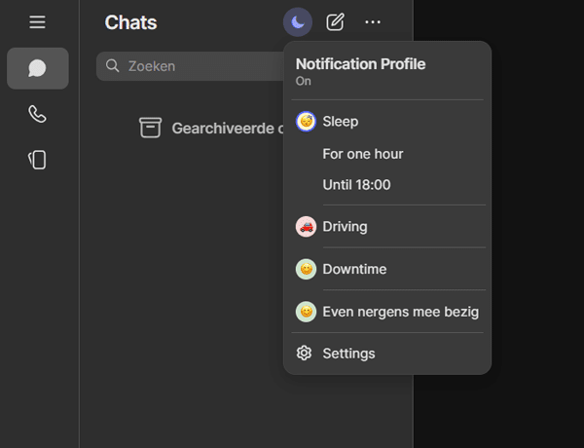
Task: Click the Sleep profile emoji icon
Action: pyautogui.click(x=306, y=122)
